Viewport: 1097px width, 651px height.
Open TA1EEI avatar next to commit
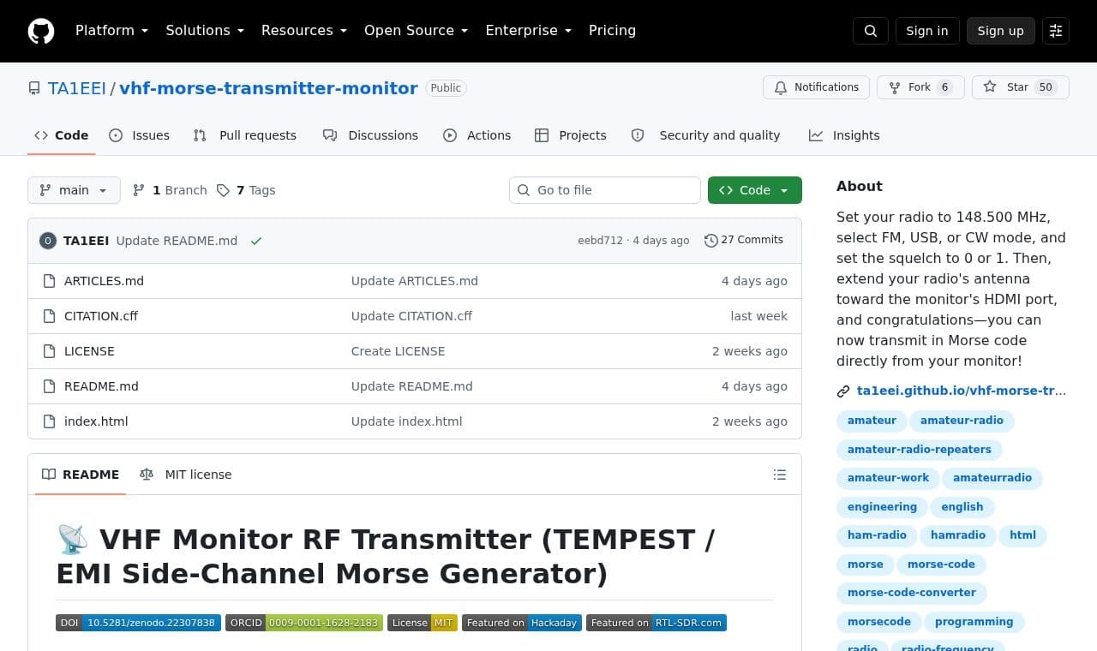point(48,241)
